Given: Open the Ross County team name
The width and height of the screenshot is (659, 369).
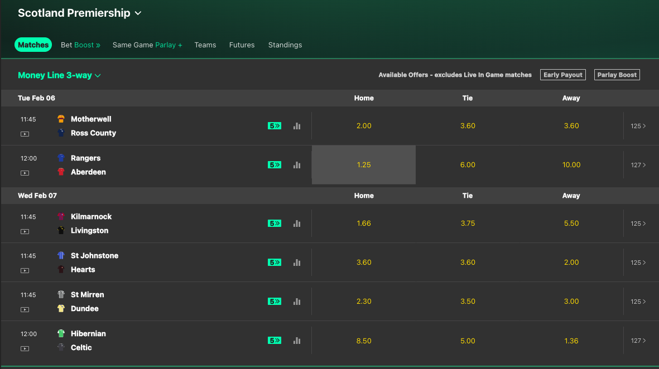Looking at the screenshot, I should [93, 133].
